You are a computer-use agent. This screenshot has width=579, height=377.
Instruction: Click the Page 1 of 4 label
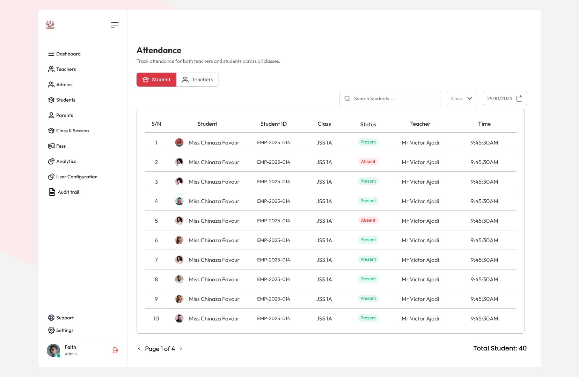160,349
